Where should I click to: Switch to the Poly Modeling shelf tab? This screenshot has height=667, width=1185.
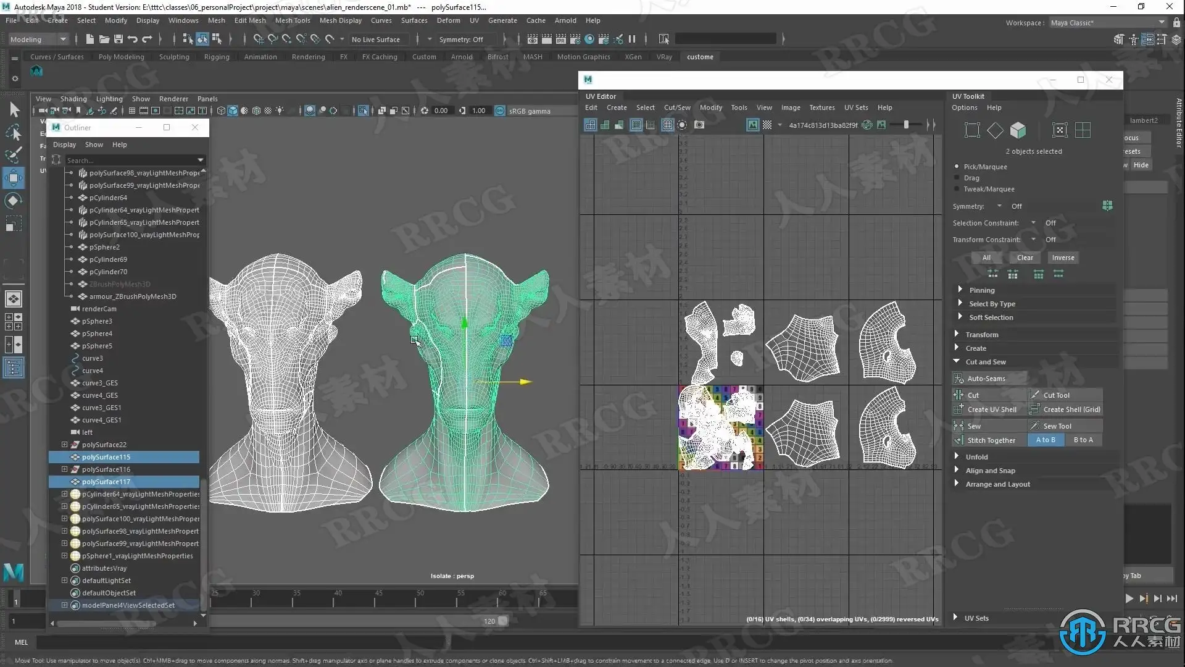[121, 57]
